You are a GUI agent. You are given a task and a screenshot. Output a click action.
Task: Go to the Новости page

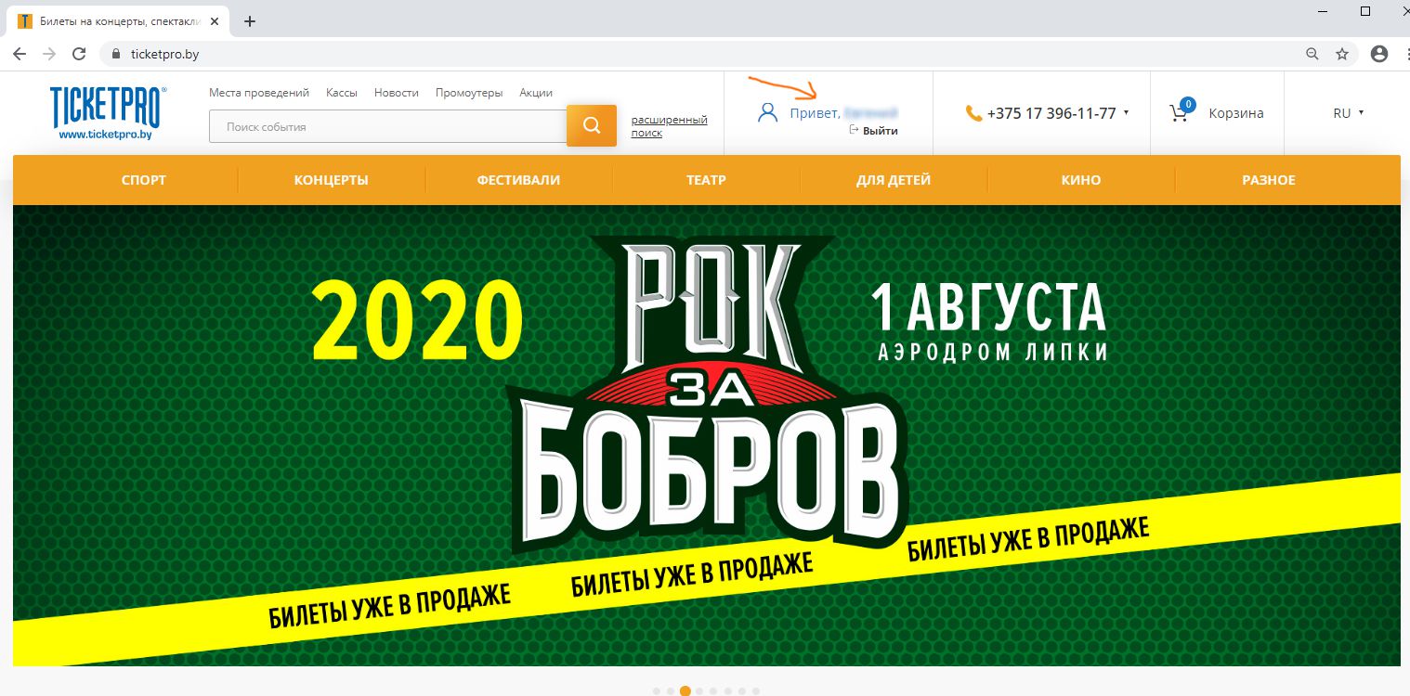click(x=397, y=93)
